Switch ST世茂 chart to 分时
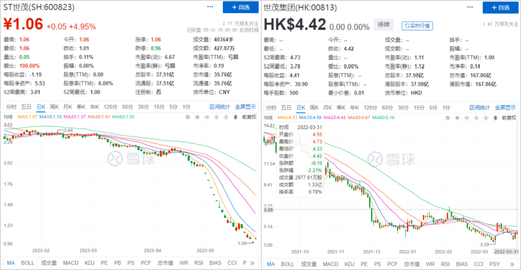The width and height of the screenshot is (521, 270). coord(11,107)
